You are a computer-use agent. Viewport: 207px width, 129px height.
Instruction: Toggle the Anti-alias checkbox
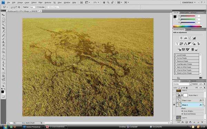pyautogui.click(x=37, y=7)
